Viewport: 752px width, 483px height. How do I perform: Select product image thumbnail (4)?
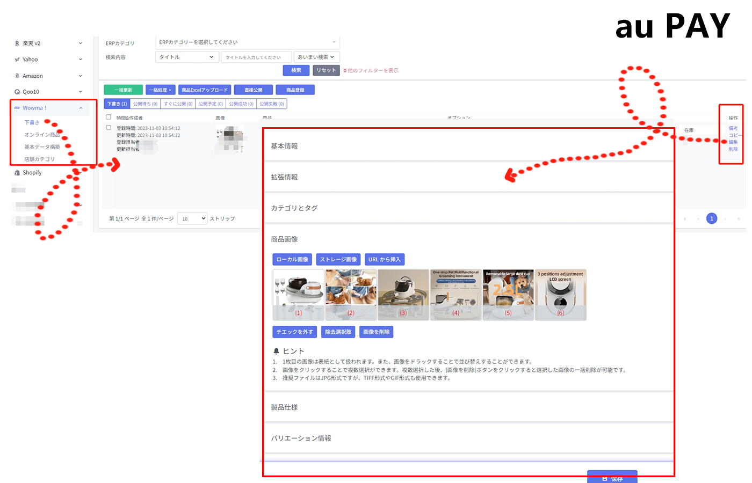[x=455, y=295]
